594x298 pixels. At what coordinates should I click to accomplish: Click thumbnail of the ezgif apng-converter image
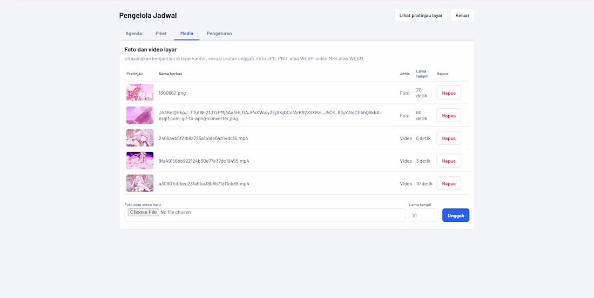click(x=140, y=115)
